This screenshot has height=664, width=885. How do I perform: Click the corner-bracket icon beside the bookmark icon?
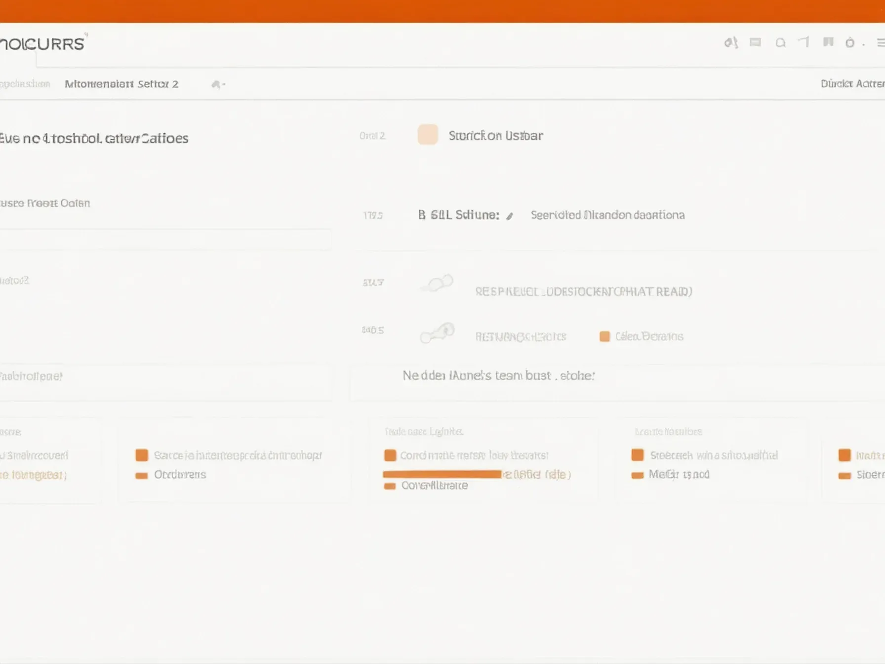click(x=804, y=42)
